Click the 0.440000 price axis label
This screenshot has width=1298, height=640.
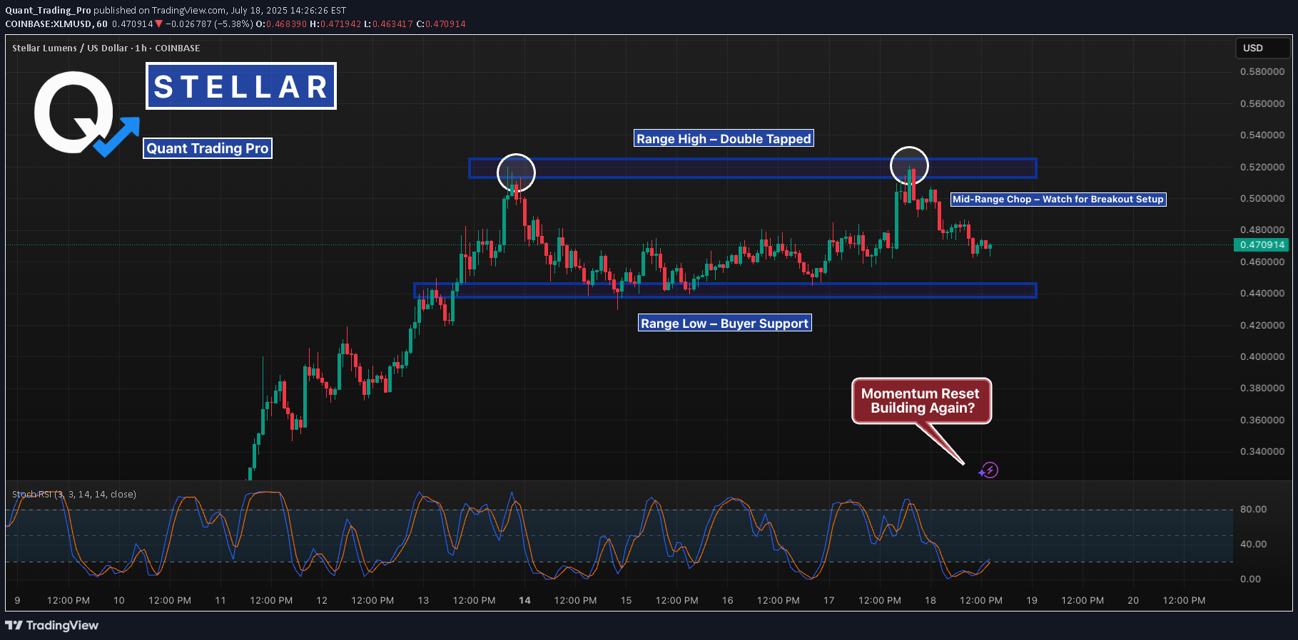pos(1262,293)
